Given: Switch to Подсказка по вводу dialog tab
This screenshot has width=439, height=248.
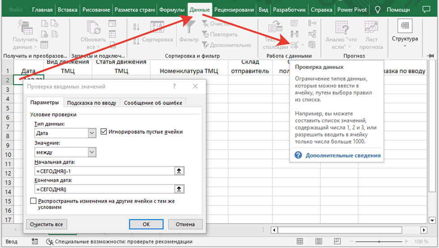Looking at the screenshot, I should pyautogui.click(x=91, y=103).
